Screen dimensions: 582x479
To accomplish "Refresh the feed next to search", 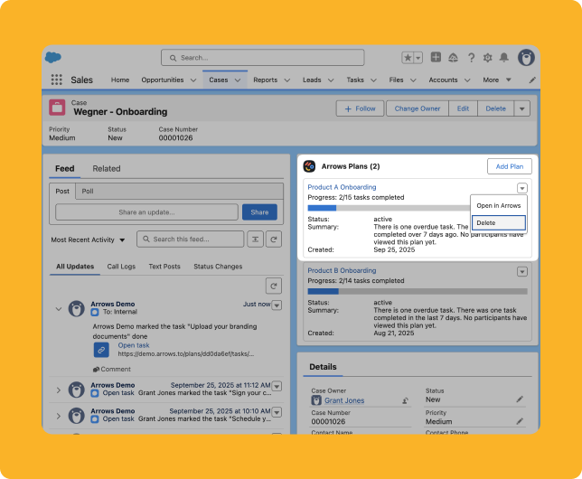I will (274, 239).
